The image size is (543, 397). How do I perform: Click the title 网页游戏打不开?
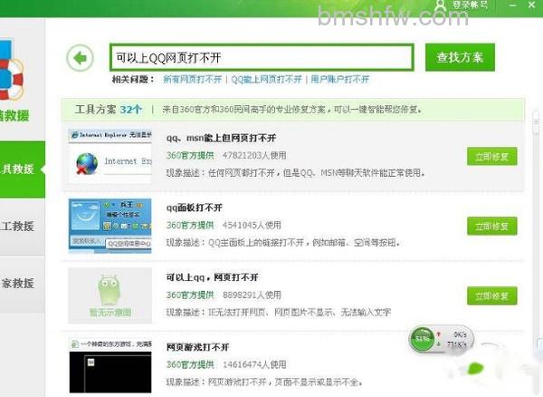pyautogui.click(x=197, y=347)
